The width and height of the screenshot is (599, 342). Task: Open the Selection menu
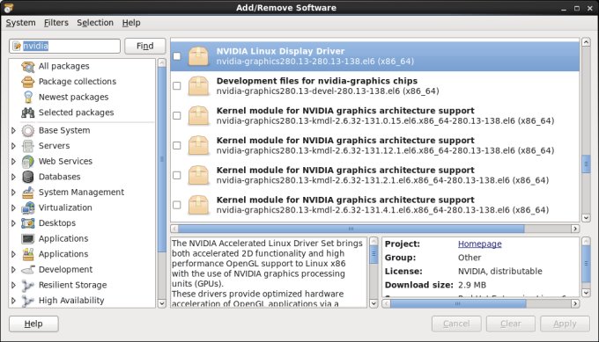(95, 23)
